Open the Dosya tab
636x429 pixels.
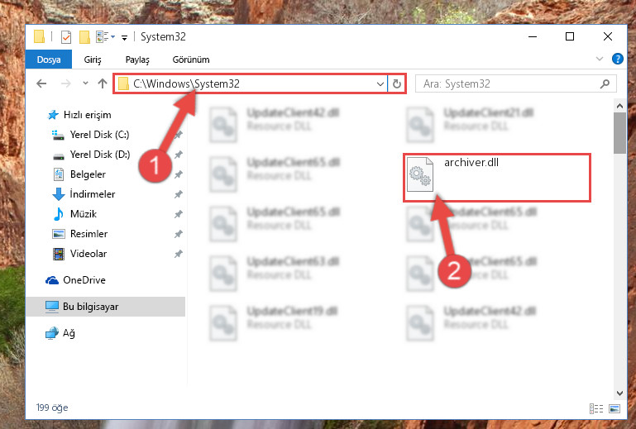49,60
